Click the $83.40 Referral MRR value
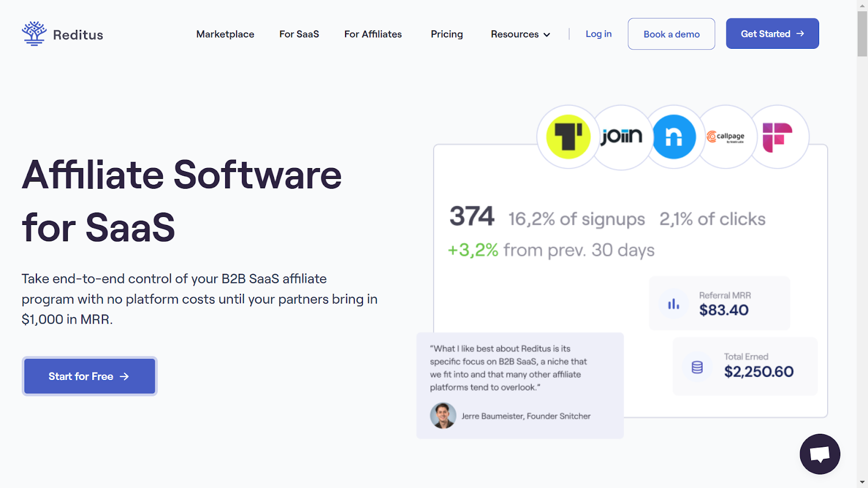This screenshot has height=488, width=868. point(724,310)
